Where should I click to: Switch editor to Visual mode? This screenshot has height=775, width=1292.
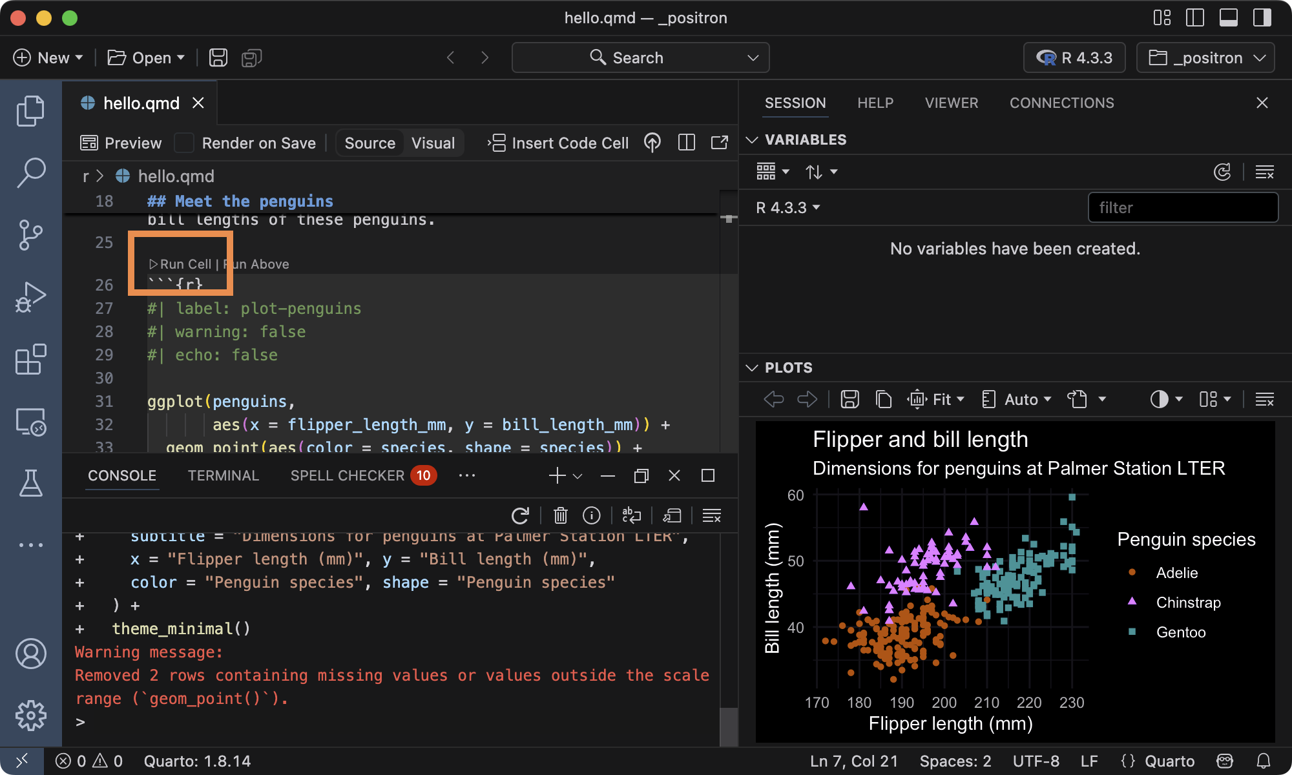coord(433,143)
